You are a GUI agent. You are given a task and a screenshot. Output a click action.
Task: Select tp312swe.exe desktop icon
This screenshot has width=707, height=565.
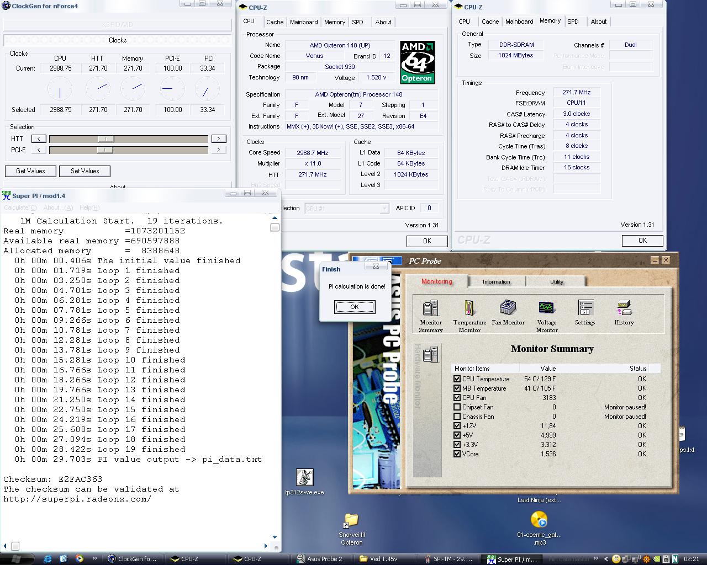(x=304, y=482)
